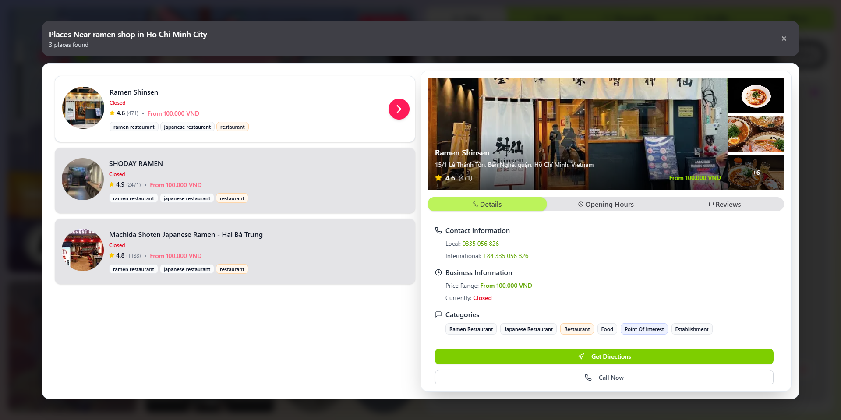Open the SHODAY RAMEN circular photo

tap(83, 179)
